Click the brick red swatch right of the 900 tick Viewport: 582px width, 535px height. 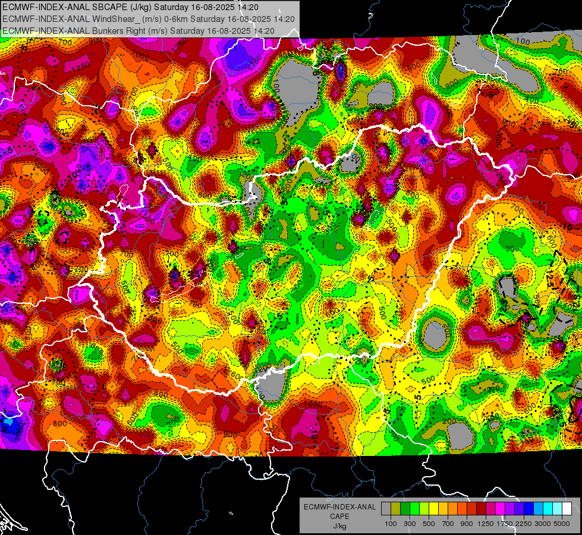pyautogui.click(x=472, y=509)
